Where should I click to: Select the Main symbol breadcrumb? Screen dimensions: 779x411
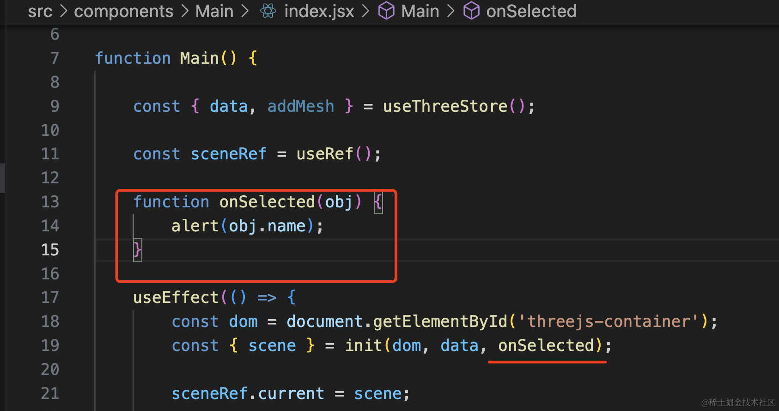coord(420,11)
